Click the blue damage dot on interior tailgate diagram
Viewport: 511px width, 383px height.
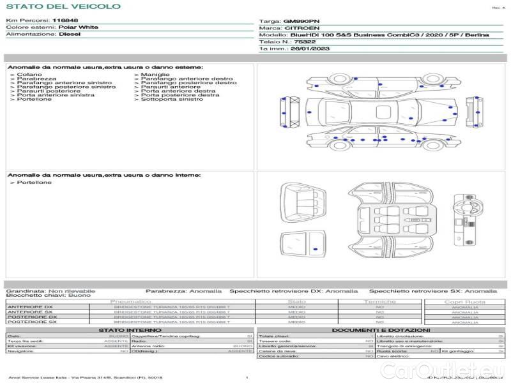tap(315, 249)
